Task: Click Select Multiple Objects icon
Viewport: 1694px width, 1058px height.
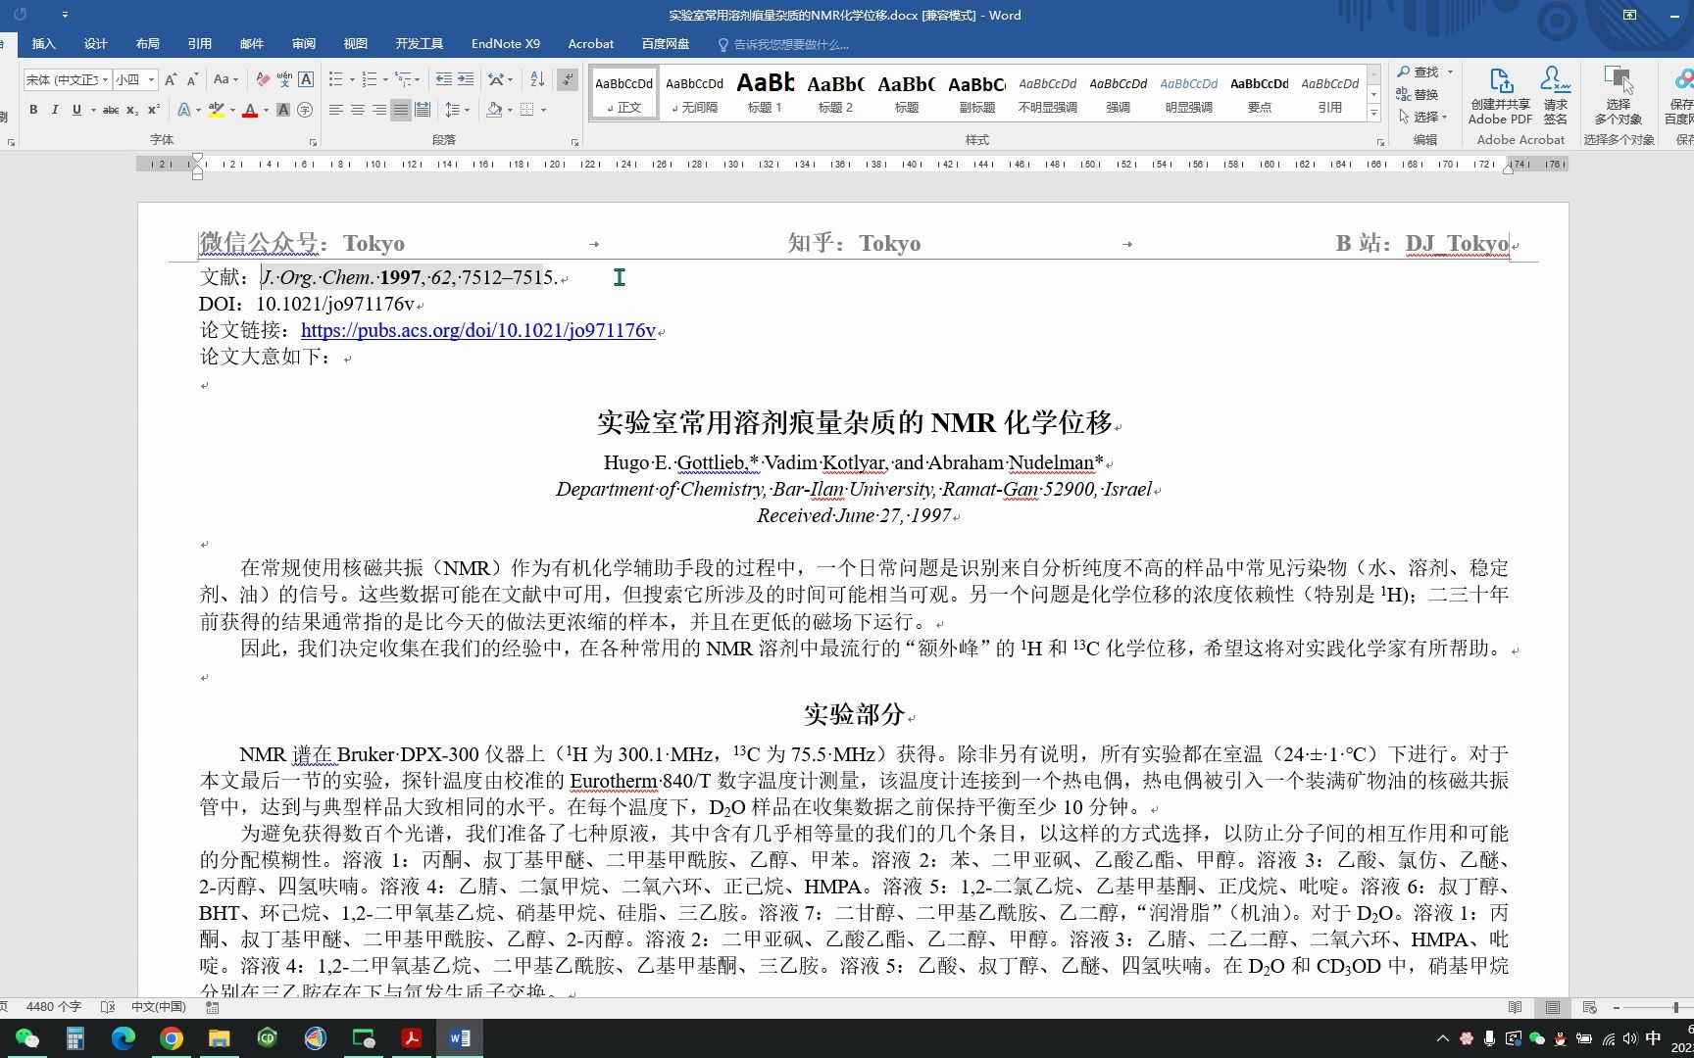Action: (1618, 96)
